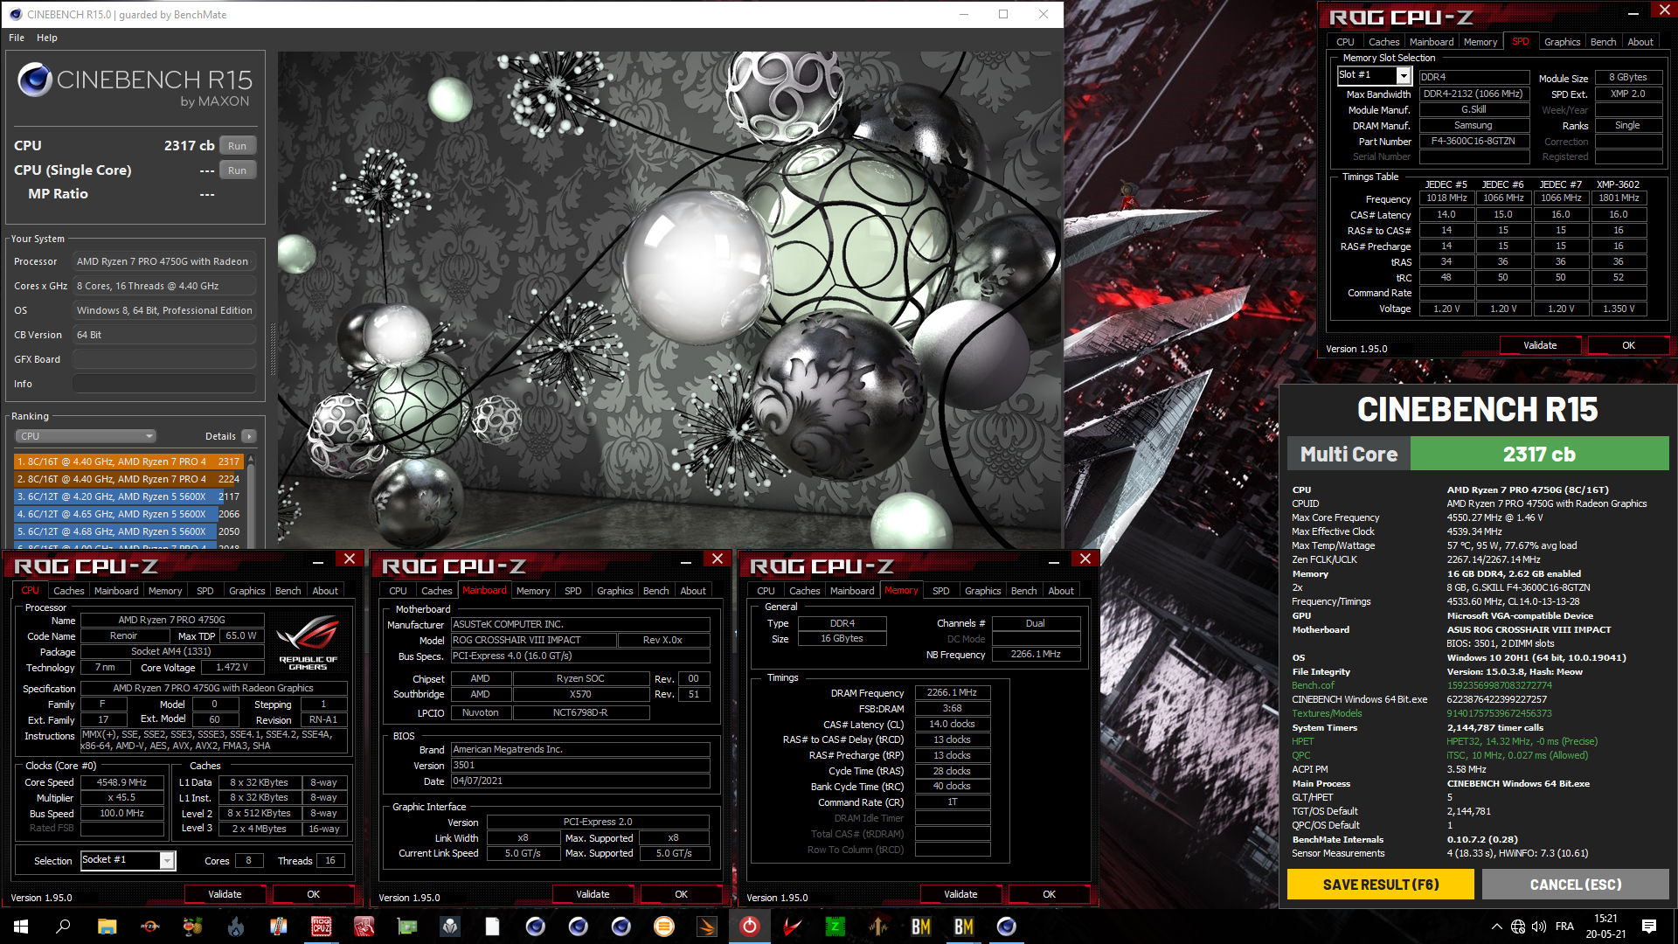
Task: Open Ryzen Master taskbar icon
Action: (x=150, y=927)
